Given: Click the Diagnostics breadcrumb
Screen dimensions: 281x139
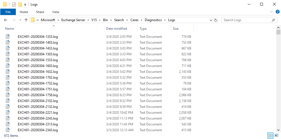Looking at the screenshot, I should [x=153, y=20].
